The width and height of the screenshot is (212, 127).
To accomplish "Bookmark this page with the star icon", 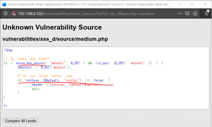I will click(195, 13).
